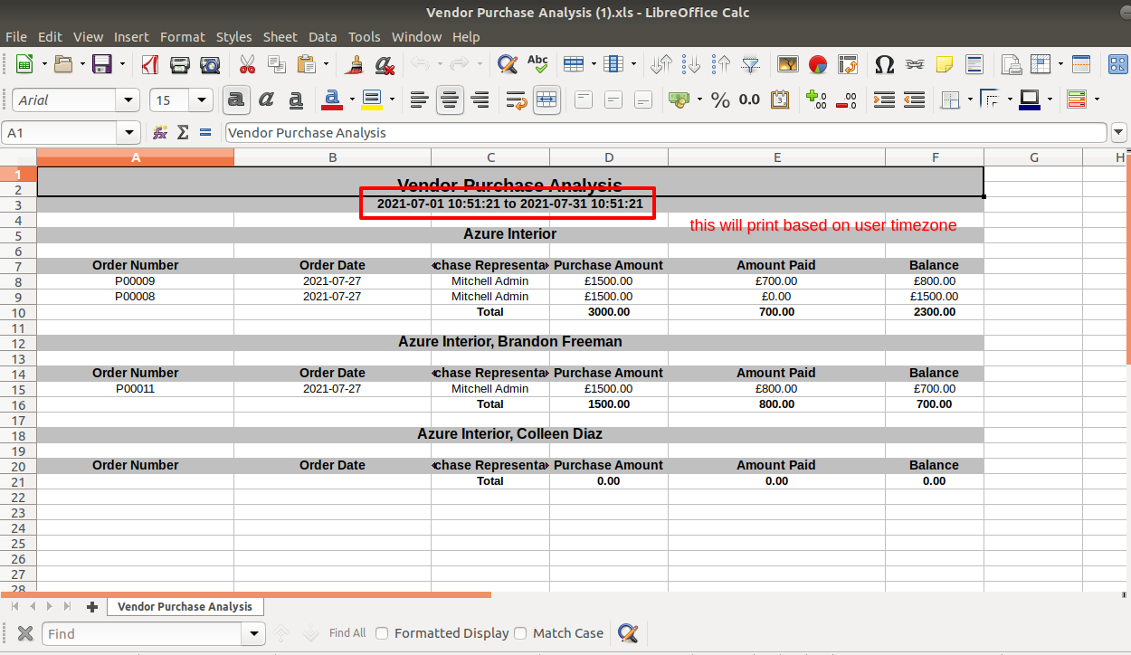
Task: Clear direct formatting
Action: (385, 64)
